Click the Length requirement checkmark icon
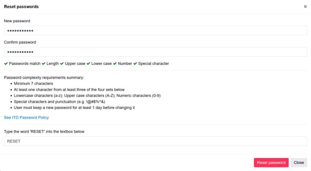Image resolution: width=311 pixels, height=171 pixels. [44, 63]
